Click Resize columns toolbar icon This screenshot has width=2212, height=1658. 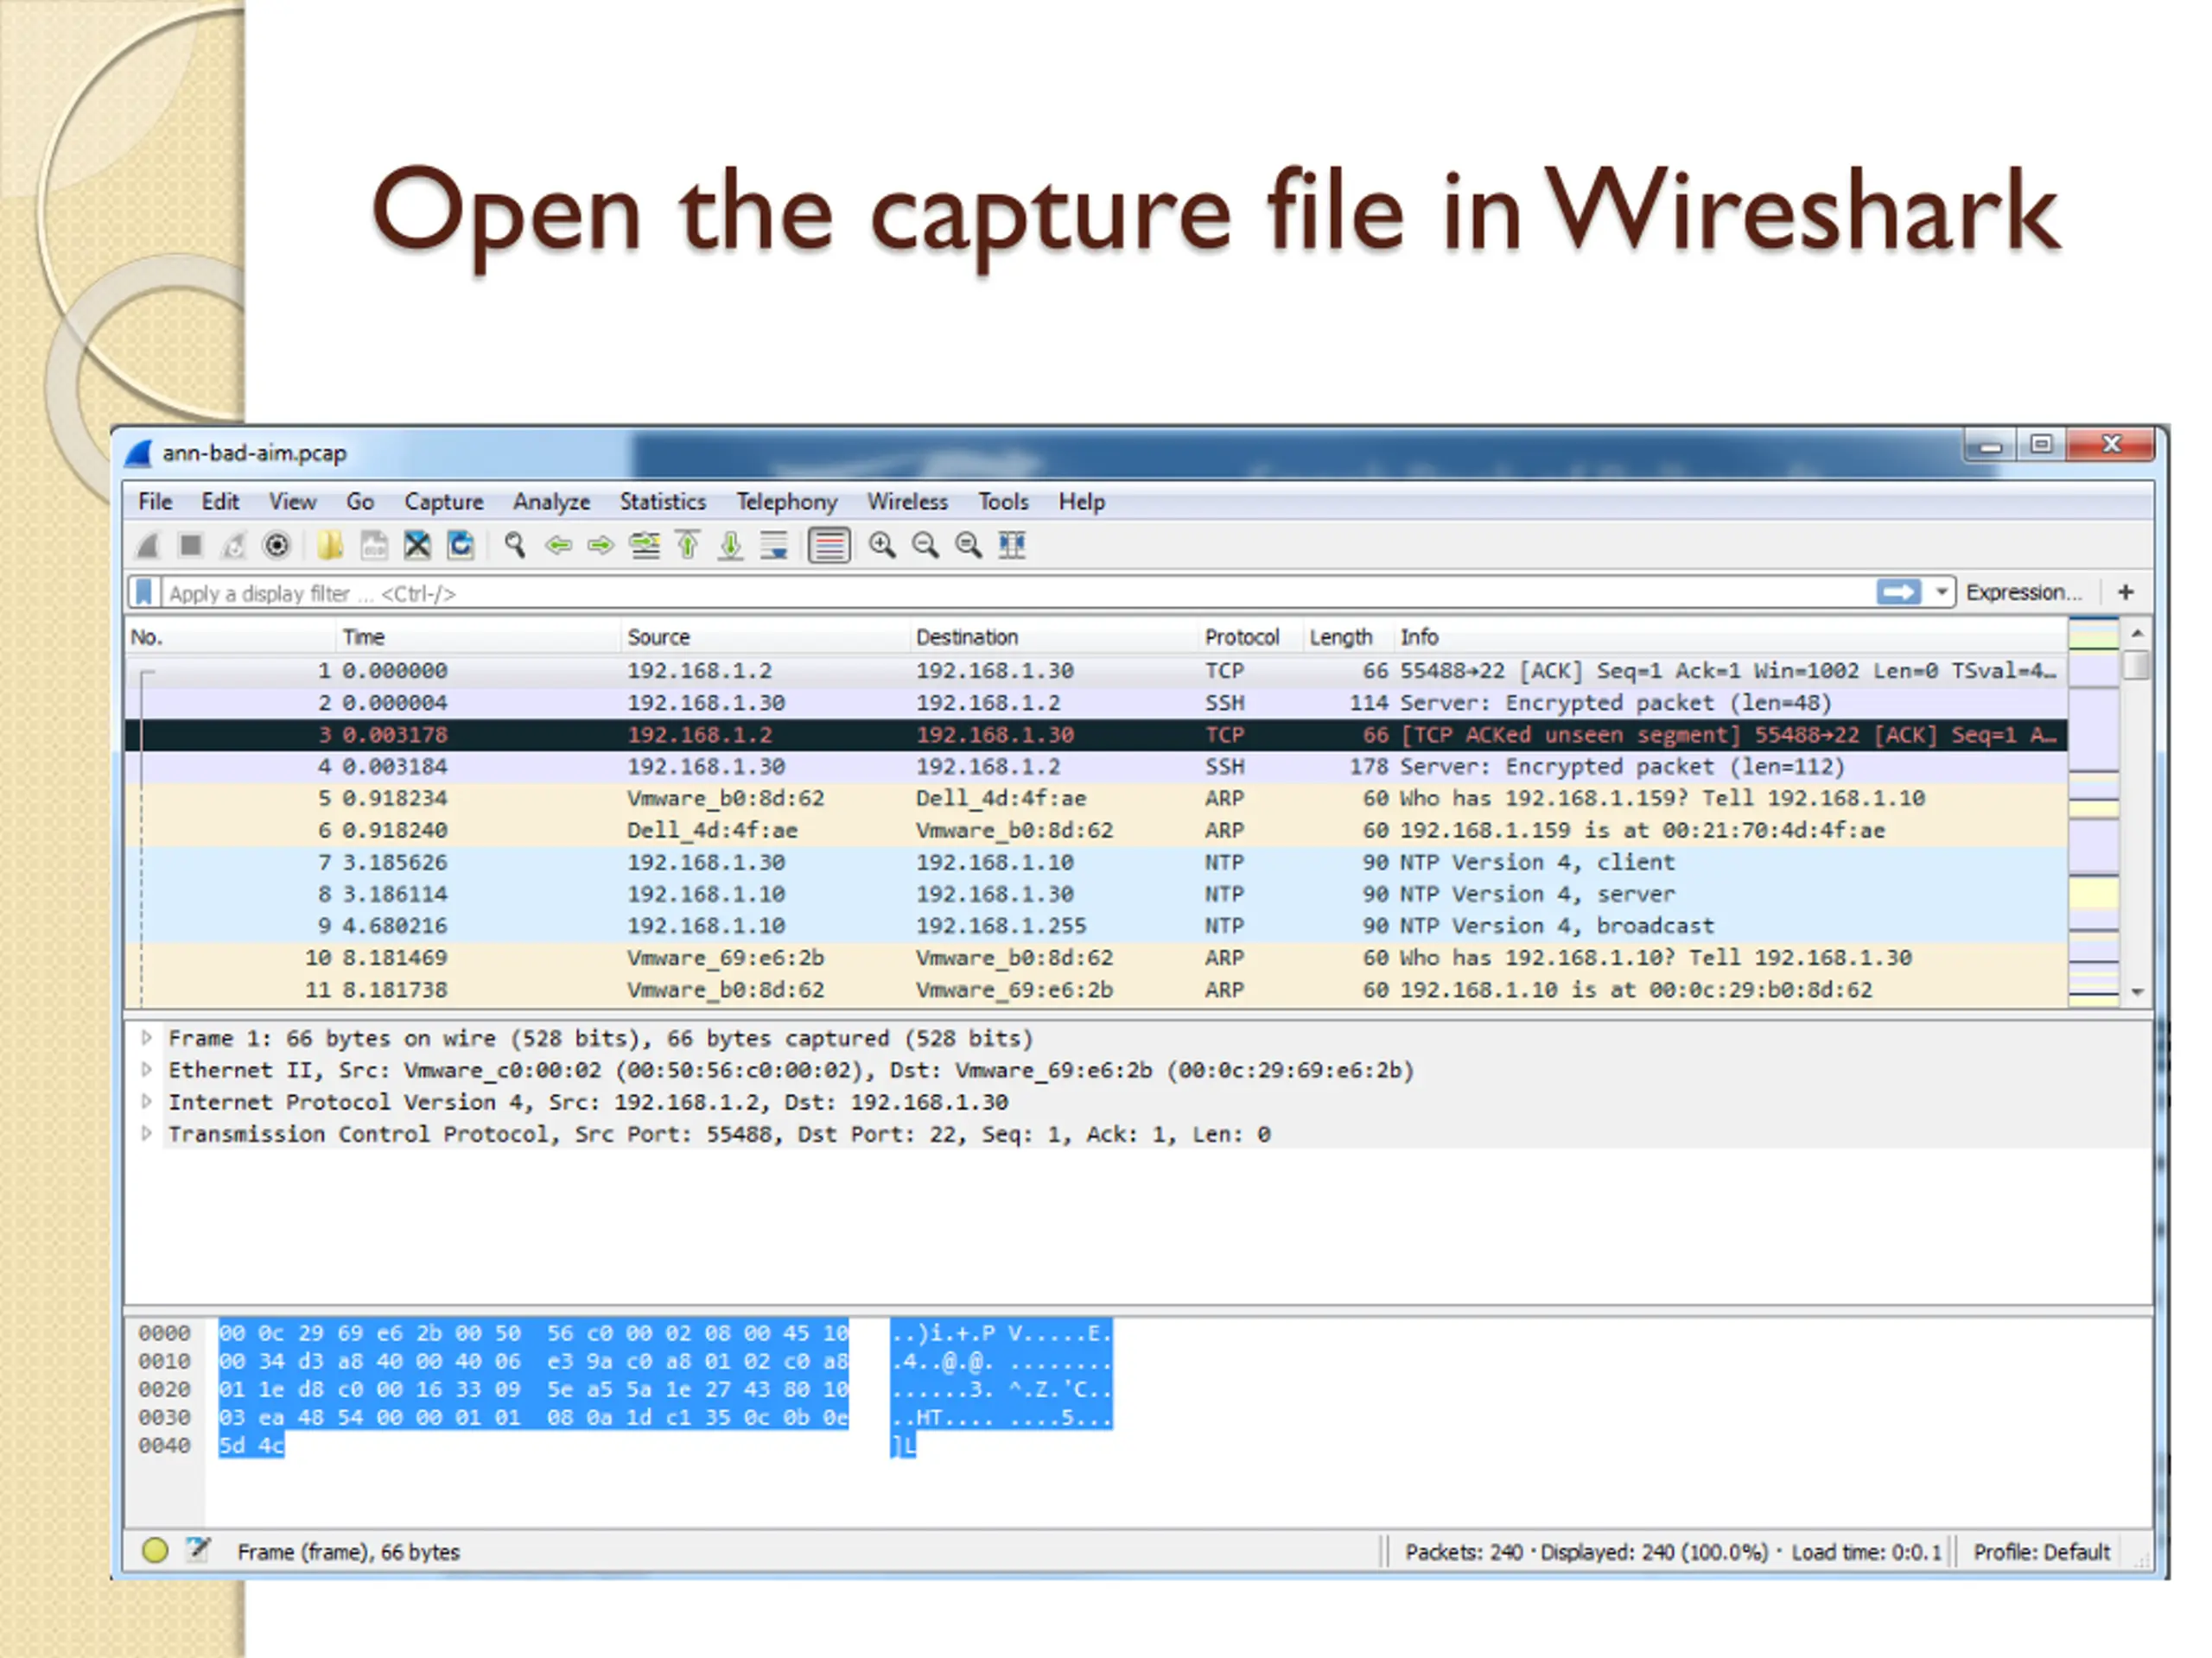pos(1012,546)
